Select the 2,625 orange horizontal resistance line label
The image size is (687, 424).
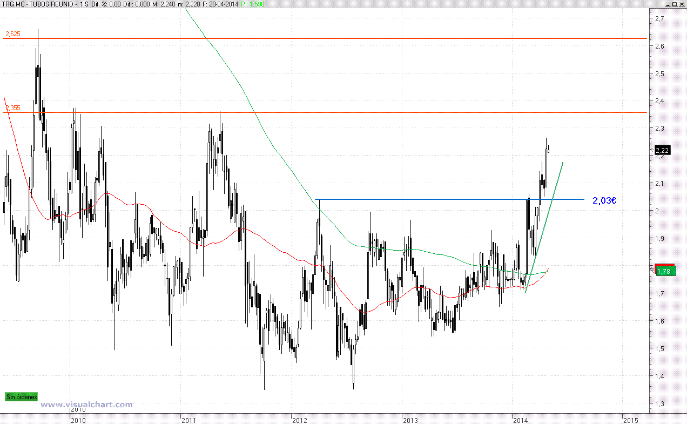tap(12, 33)
